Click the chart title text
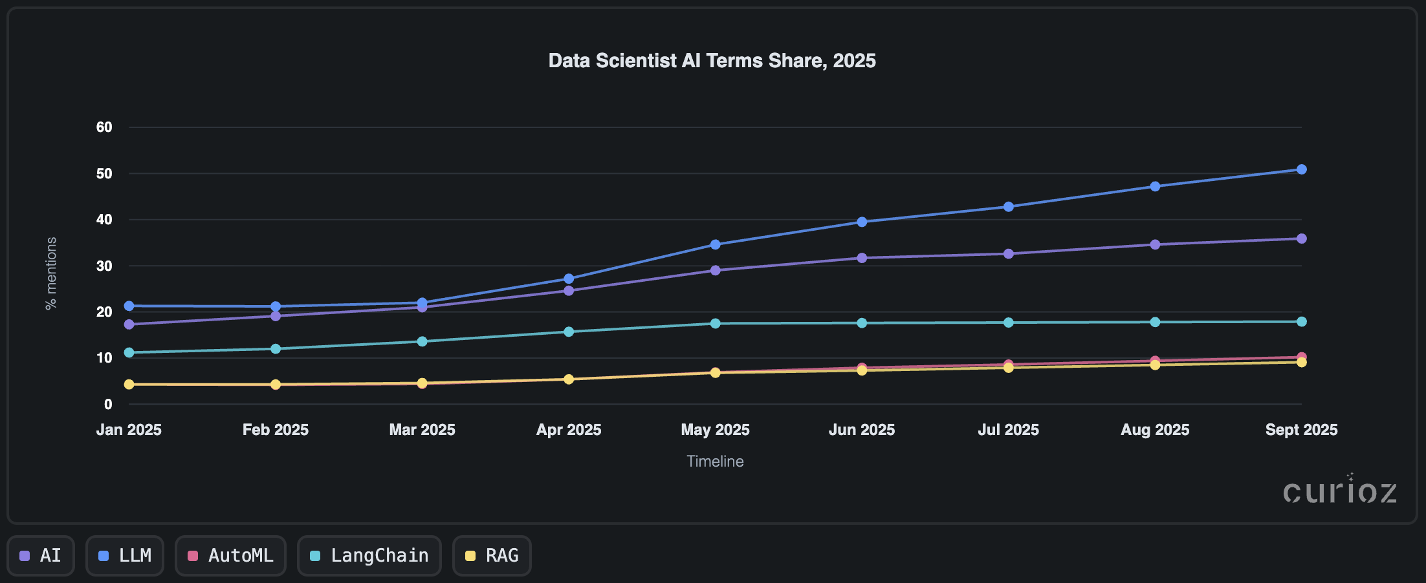 pos(712,61)
